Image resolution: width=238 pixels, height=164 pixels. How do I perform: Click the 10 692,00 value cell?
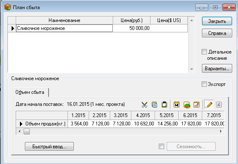[x=143, y=124]
